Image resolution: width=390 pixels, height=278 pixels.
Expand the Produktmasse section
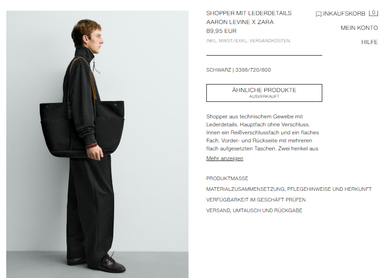pyautogui.click(x=227, y=178)
